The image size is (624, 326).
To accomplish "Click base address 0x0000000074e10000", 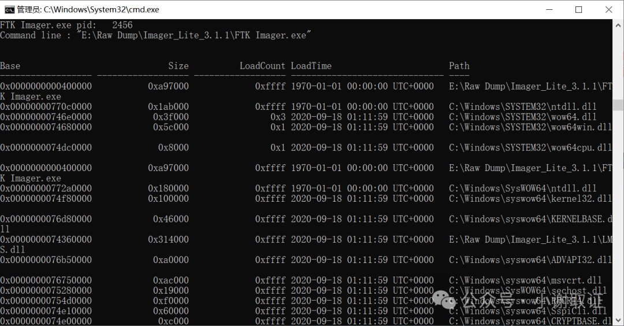I will click(46, 311).
